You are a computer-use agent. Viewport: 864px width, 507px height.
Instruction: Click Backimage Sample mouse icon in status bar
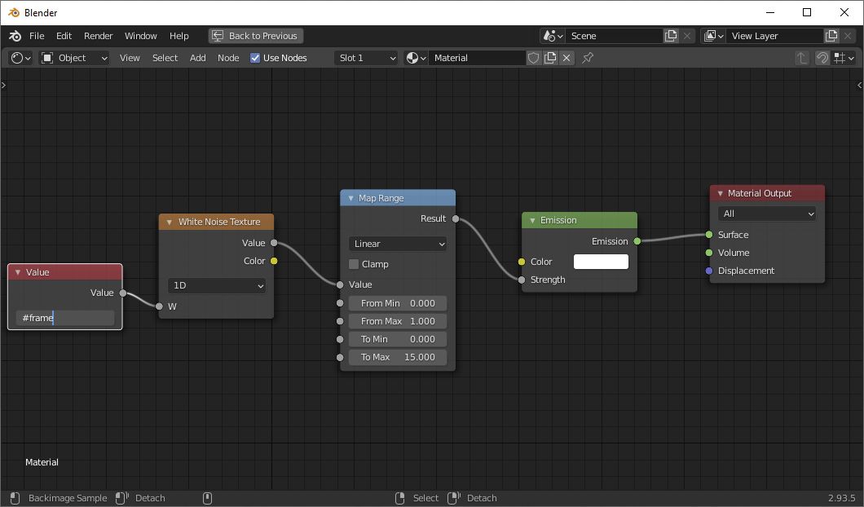click(15, 498)
